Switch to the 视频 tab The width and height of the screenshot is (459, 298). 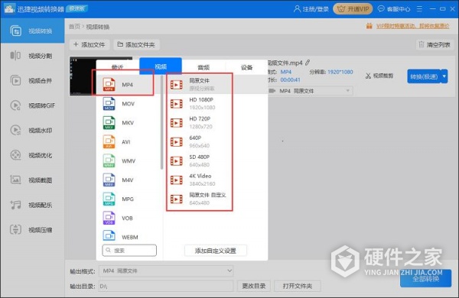[x=161, y=66]
